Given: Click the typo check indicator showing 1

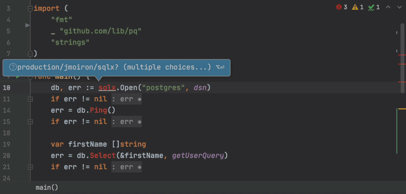Looking at the screenshot, I should pyautogui.click(x=374, y=7).
